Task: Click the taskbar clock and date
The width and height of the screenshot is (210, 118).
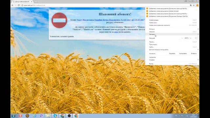Action: pyautogui.click(x=193, y=116)
